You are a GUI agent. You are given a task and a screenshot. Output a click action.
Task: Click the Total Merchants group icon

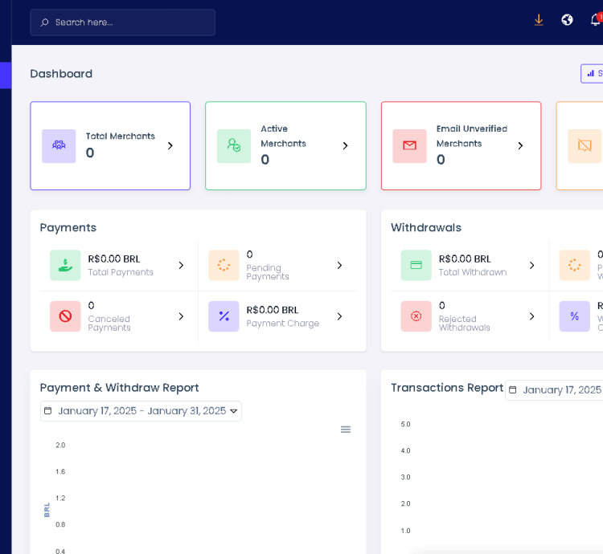click(59, 146)
